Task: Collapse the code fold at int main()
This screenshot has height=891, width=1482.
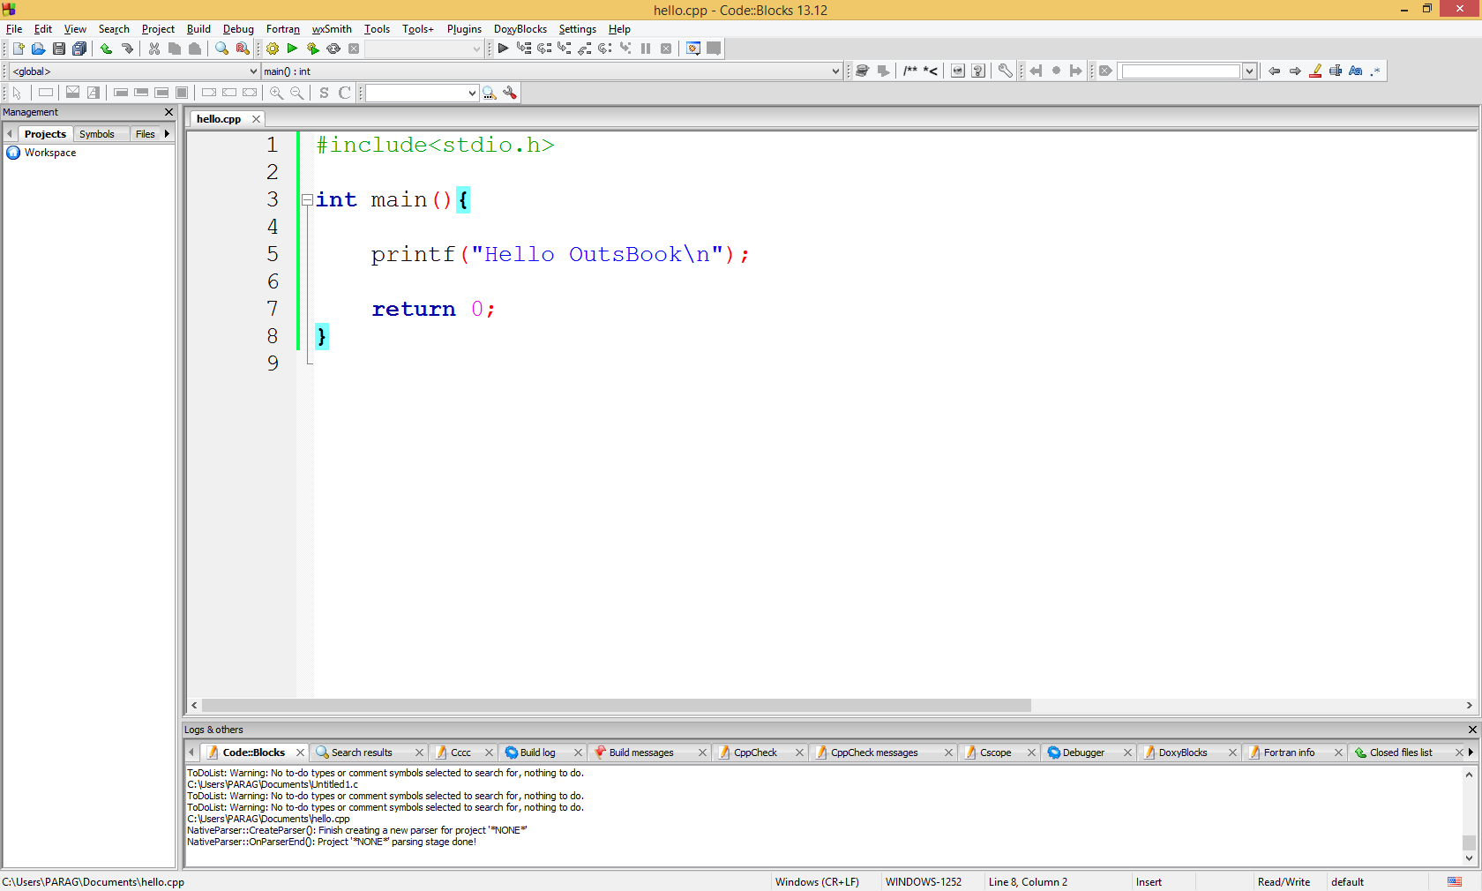Action: point(307,200)
